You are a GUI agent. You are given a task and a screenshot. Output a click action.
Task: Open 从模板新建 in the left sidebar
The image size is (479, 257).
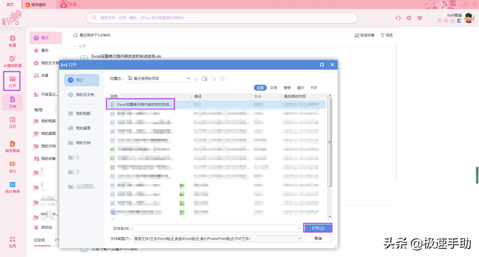click(x=13, y=62)
